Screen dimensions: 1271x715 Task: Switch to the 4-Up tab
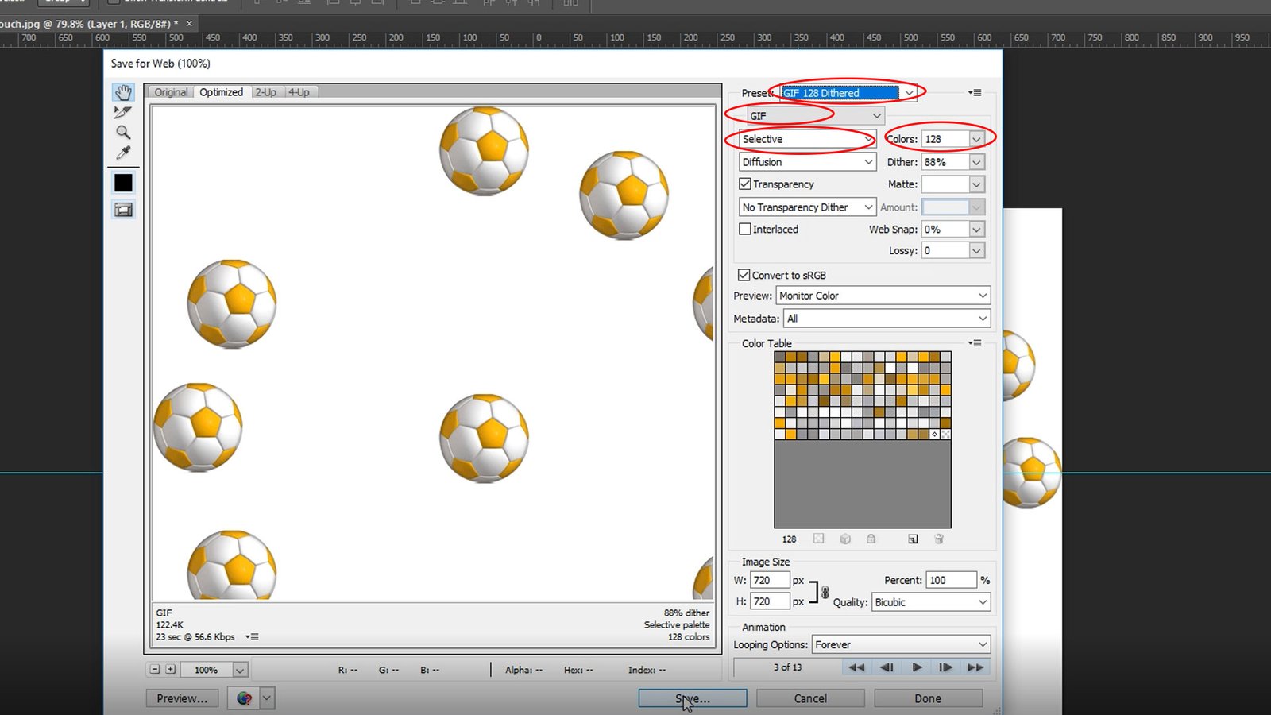[299, 92]
